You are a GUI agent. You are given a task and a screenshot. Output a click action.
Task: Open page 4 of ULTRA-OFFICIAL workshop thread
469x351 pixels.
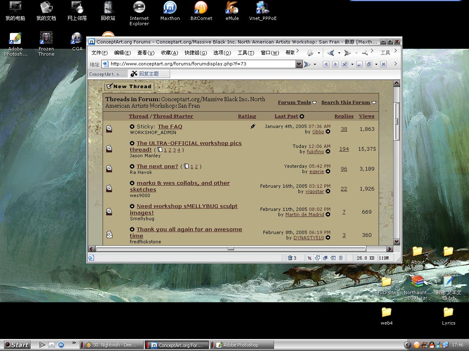(x=179, y=150)
